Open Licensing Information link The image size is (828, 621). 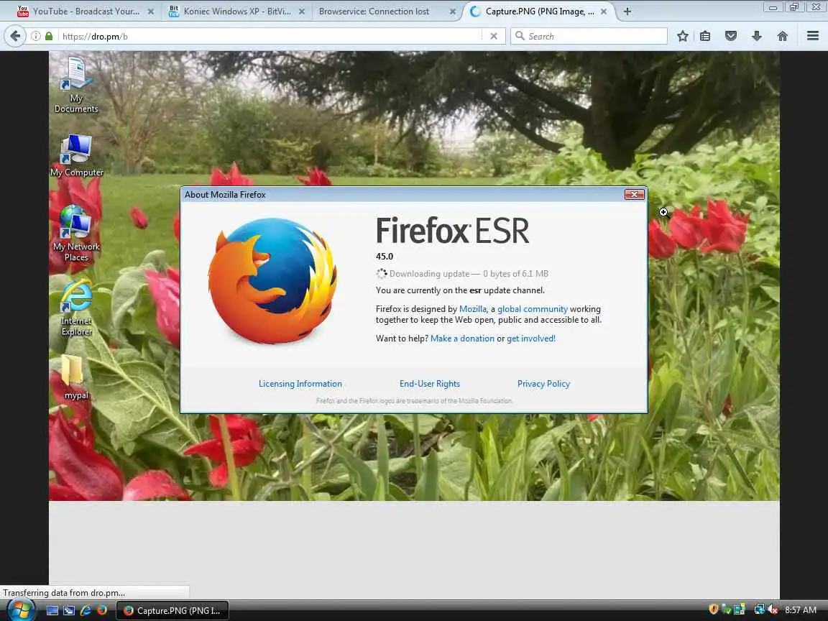click(300, 384)
